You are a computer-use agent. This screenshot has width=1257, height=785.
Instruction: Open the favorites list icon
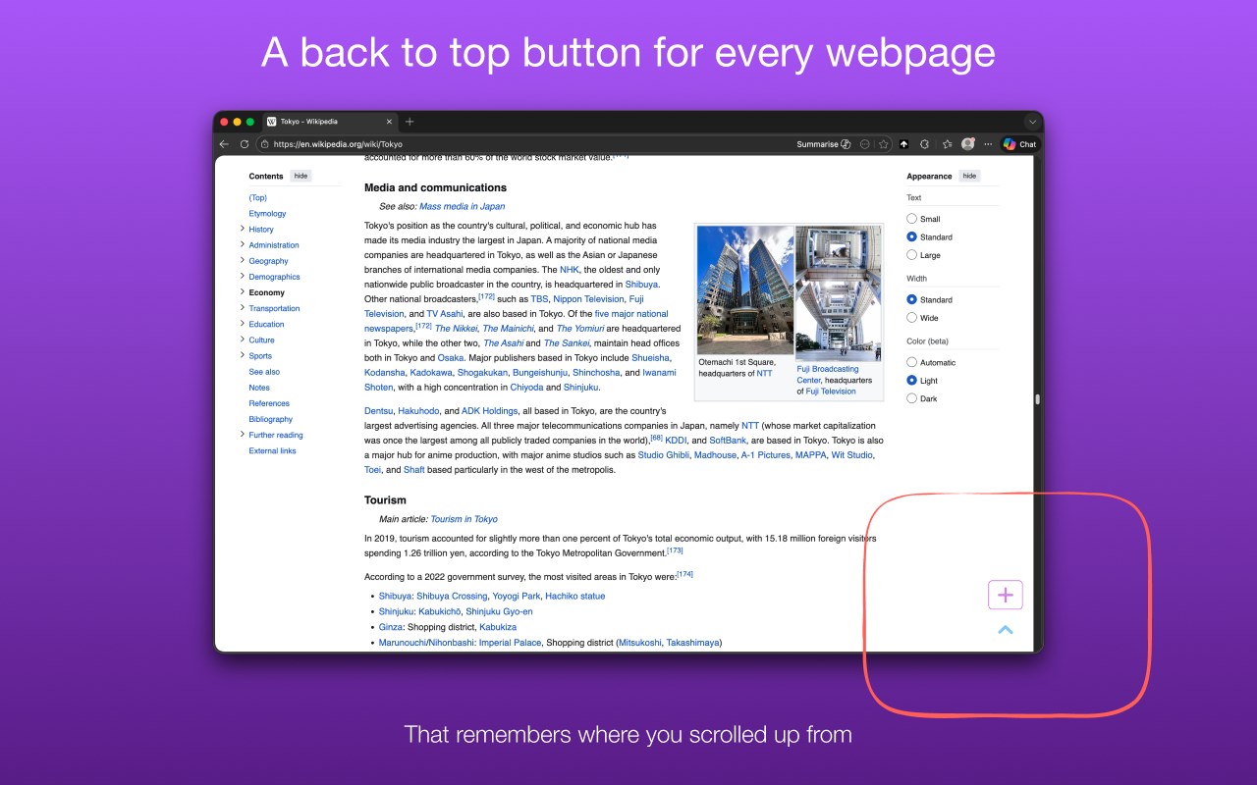point(947,144)
